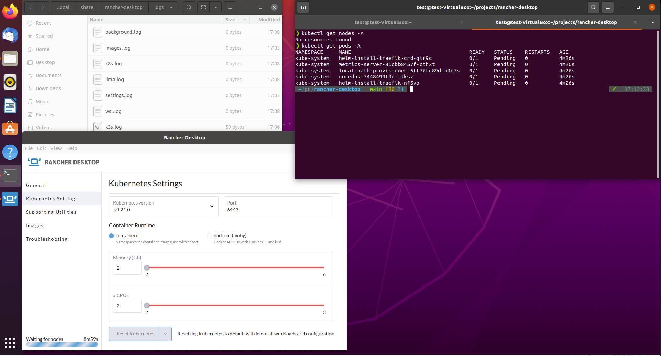Click the Memory (GB) number field
The image size is (661, 356).
tap(127, 268)
